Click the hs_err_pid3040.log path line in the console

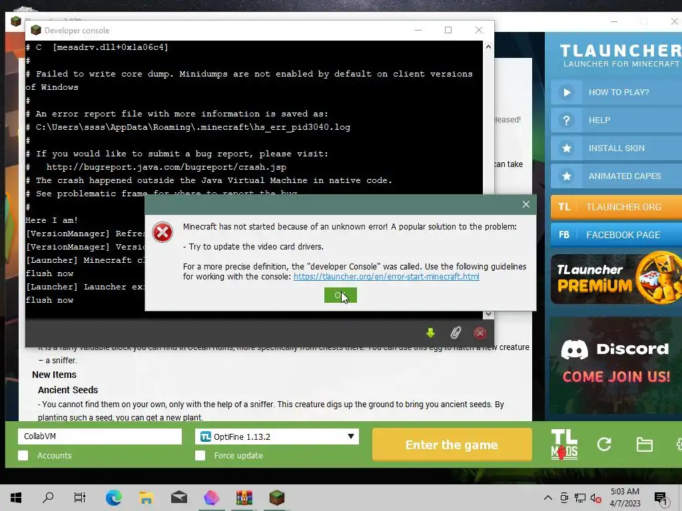188,127
